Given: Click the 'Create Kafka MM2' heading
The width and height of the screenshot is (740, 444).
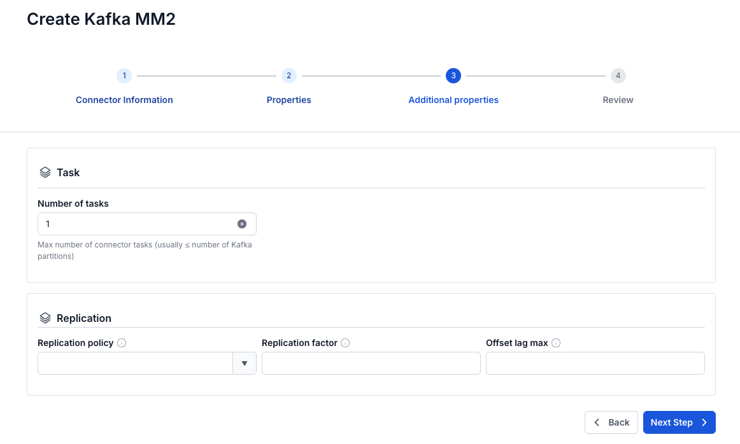Looking at the screenshot, I should click(101, 19).
